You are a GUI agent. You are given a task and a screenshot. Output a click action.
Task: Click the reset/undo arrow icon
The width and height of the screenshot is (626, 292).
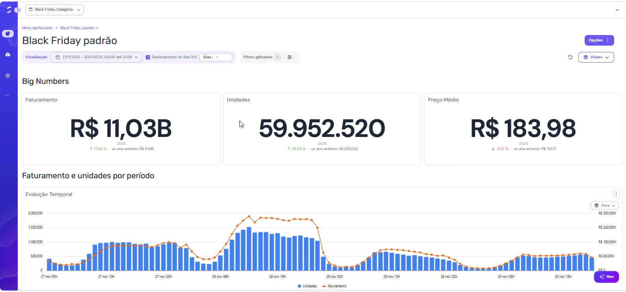[570, 57]
